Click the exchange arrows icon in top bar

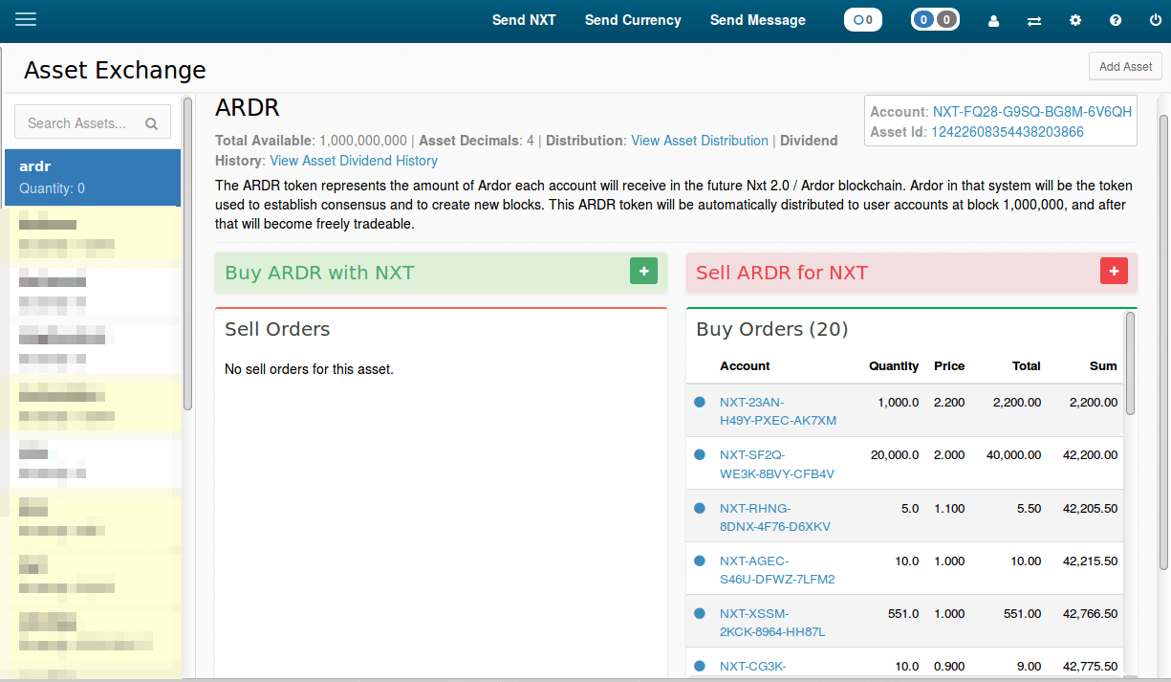[1034, 20]
